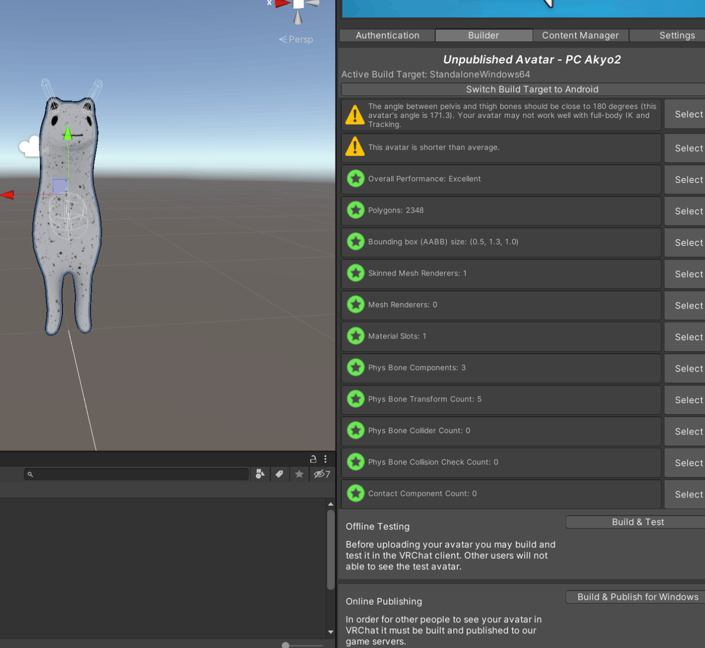Screen dimensions: 705x648
Task: Click the white cloud icon beside avatar
Action: point(30,147)
